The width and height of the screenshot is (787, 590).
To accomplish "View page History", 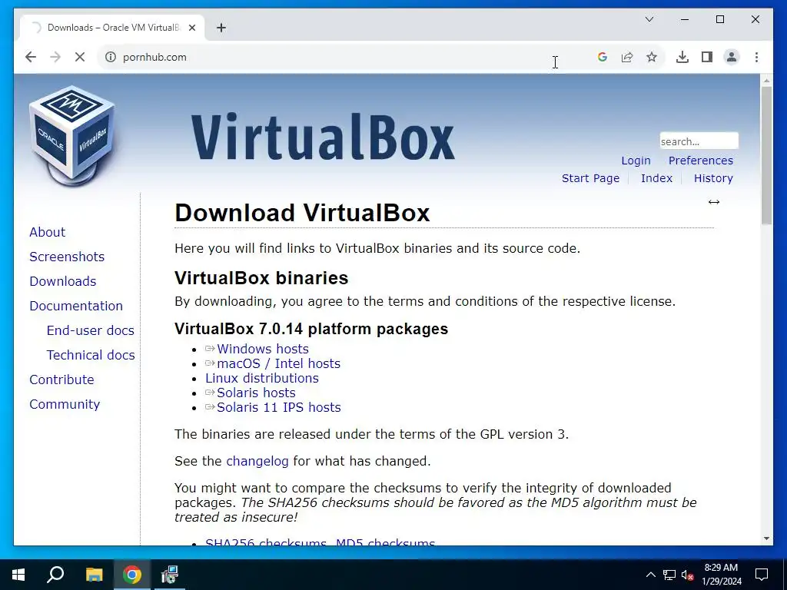I will click(x=713, y=178).
